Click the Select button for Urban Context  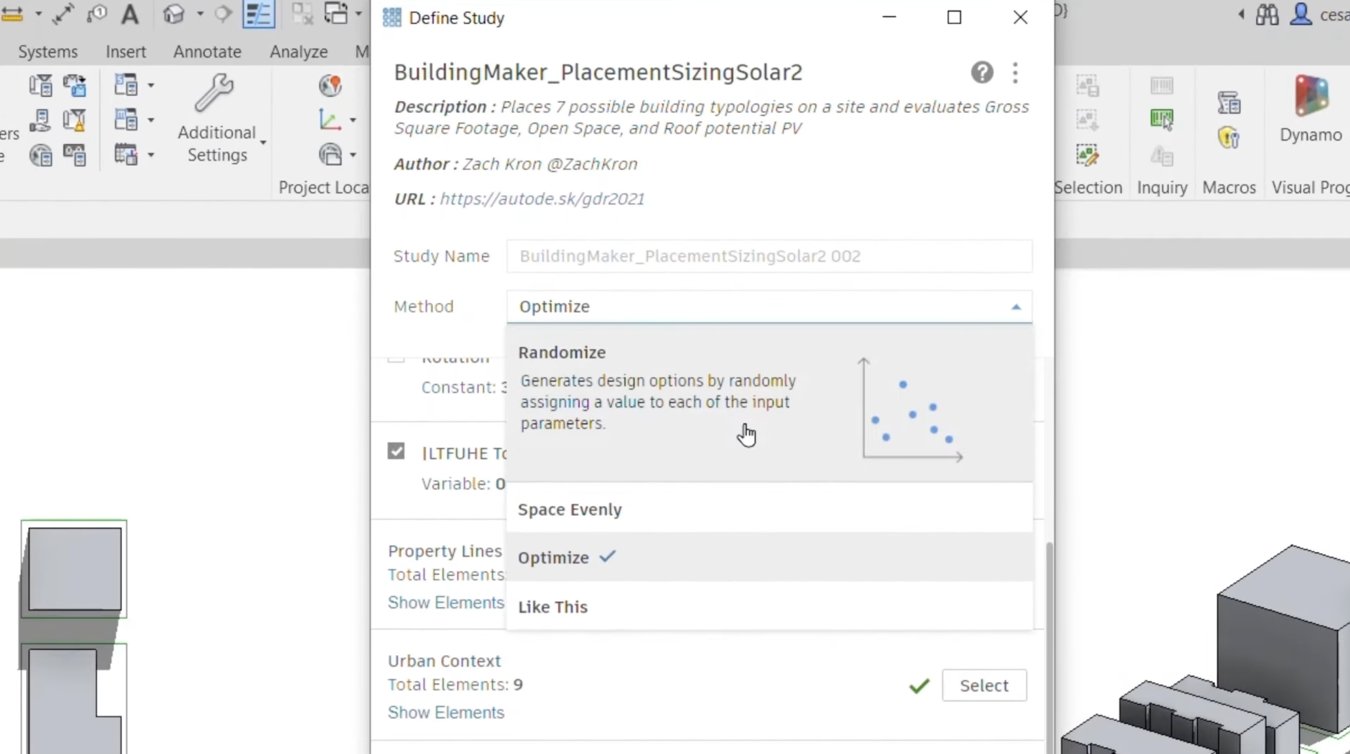[x=984, y=685]
